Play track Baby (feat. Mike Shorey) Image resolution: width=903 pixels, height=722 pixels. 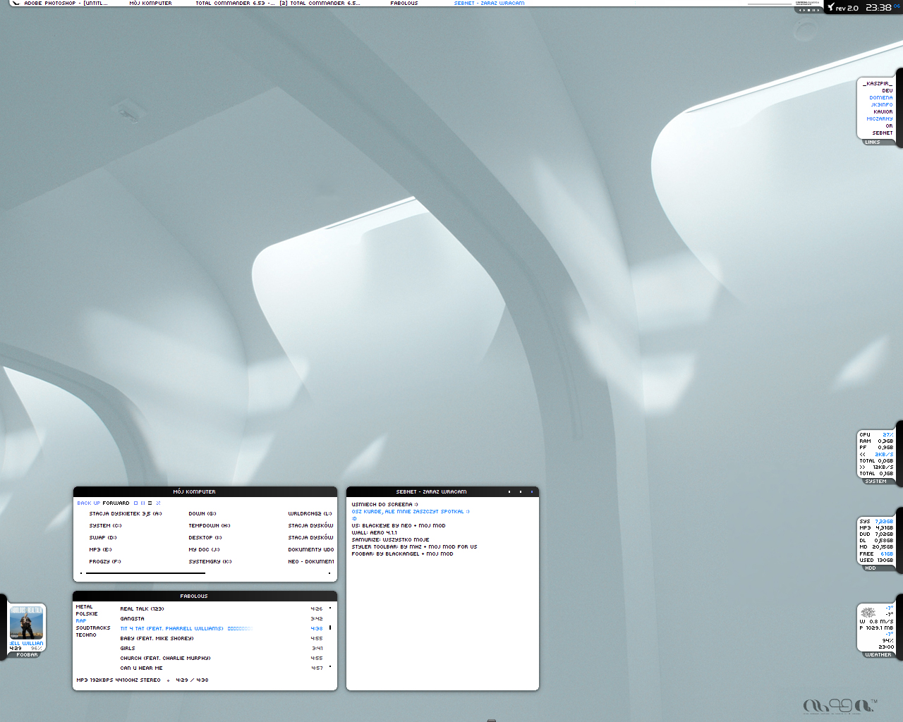pyautogui.click(x=157, y=639)
